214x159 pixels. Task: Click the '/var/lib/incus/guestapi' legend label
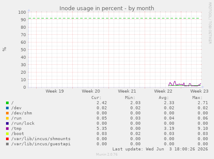click(41, 144)
